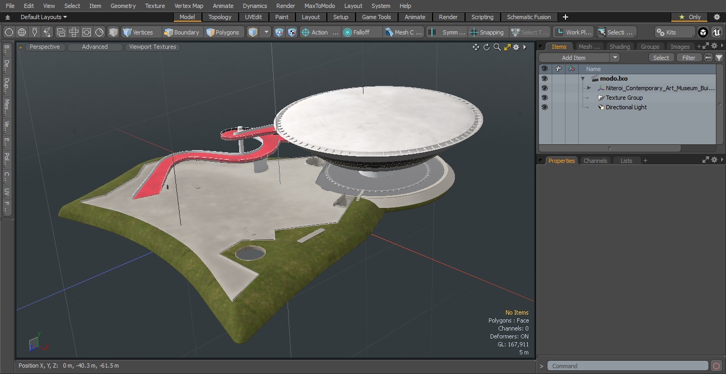This screenshot has width=726, height=374.
Task: Click the black cube icon next to Kits
Action: [x=703, y=32]
